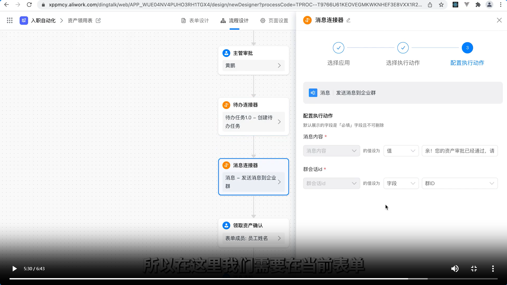Click the 领取资产确认 node user icon
The image size is (507, 285).
(226, 225)
